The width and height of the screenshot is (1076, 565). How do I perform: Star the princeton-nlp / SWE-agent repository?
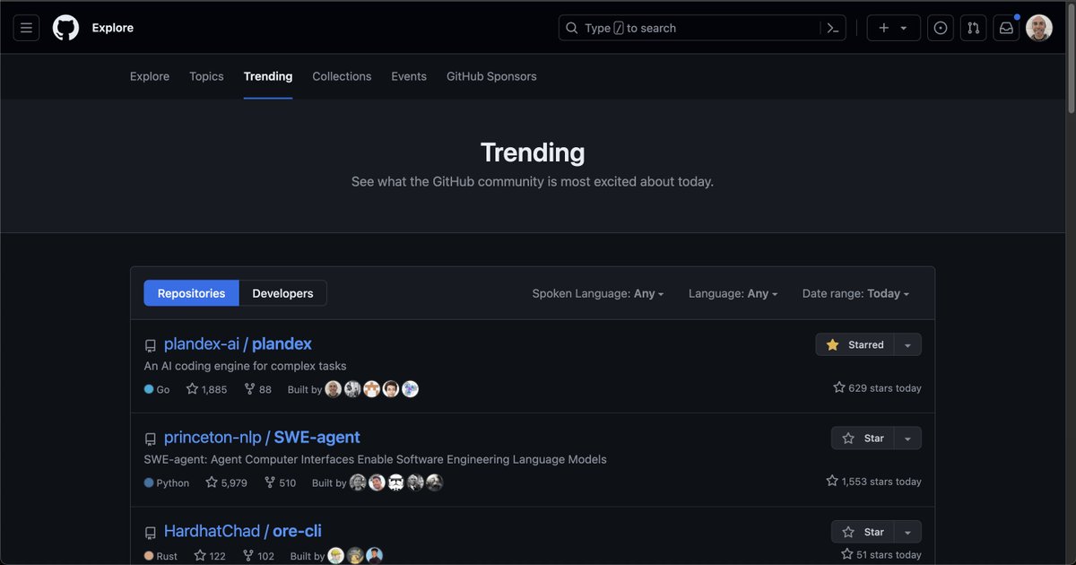click(x=863, y=439)
